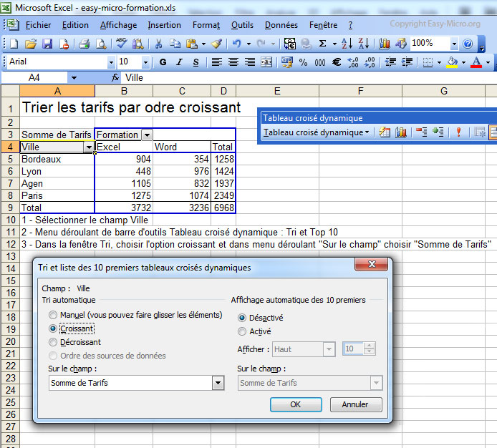Run the spelling check (ABC) icon
The image size is (497, 448).
click(x=121, y=44)
